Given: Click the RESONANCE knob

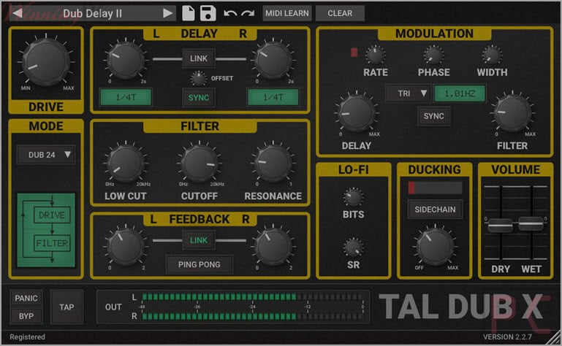Looking at the screenshot, I should pos(273,164).
